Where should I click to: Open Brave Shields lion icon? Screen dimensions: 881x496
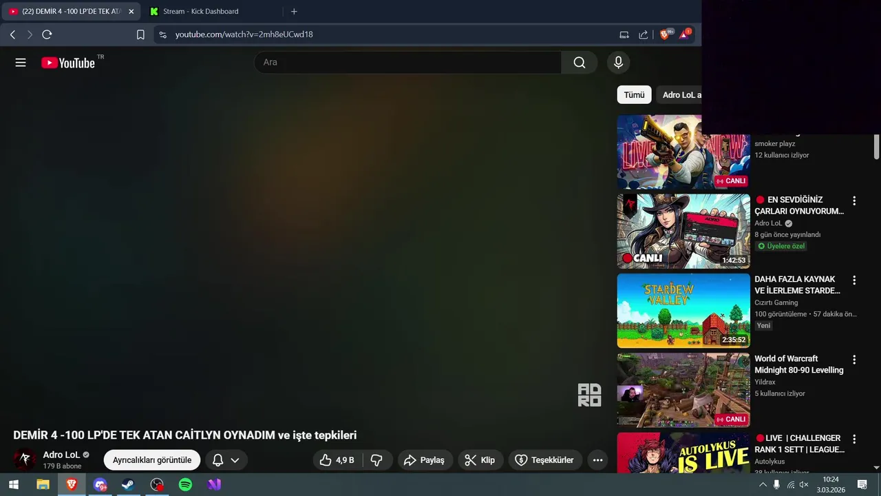point(666,34)
